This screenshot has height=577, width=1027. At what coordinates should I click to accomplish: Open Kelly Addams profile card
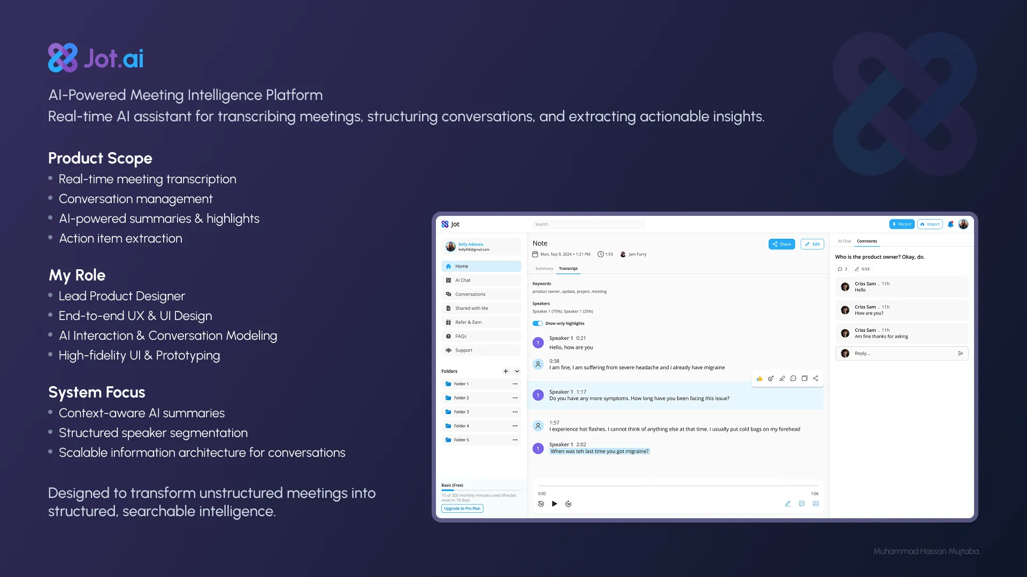coord(481,246)
